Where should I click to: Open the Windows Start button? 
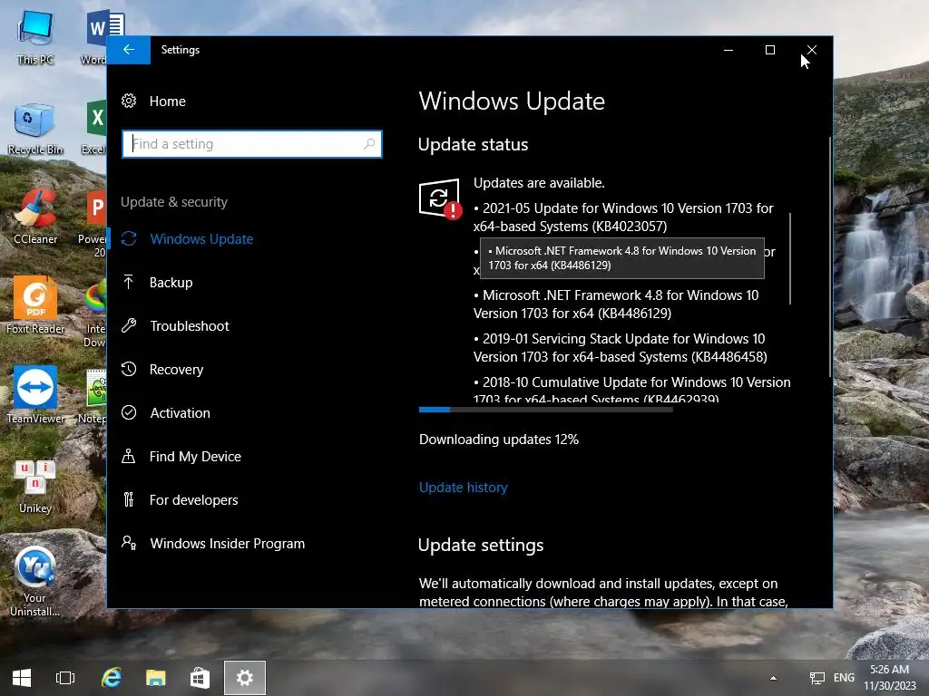(x=22, y=678)
